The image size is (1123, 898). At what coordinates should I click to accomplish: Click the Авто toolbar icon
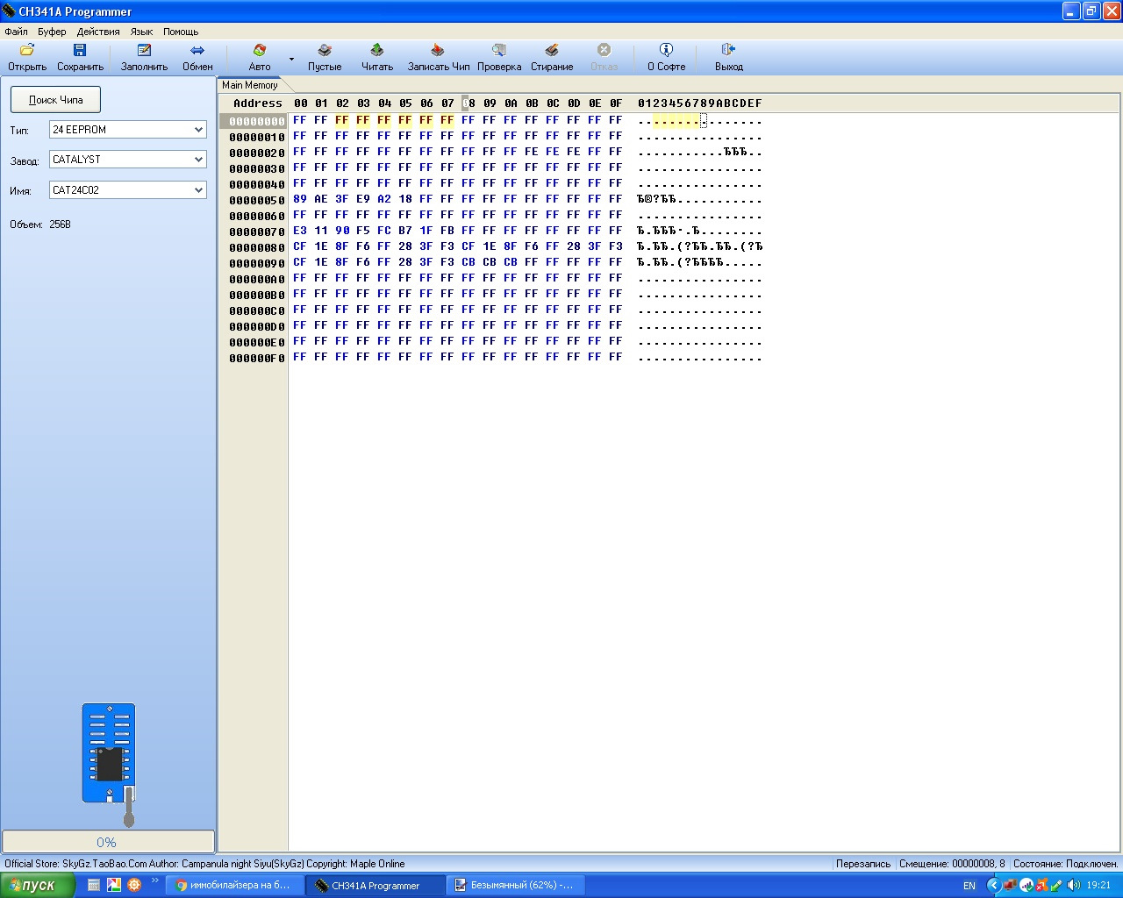point(260,50)
